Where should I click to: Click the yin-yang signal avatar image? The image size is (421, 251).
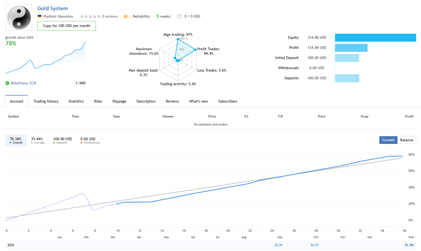19,18
